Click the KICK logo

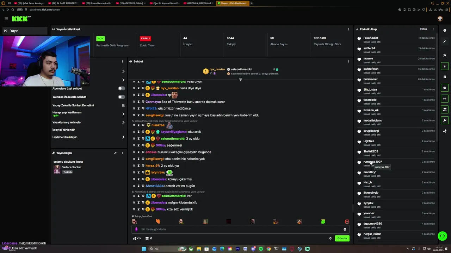pyautogui.click(x=21, y=19)
